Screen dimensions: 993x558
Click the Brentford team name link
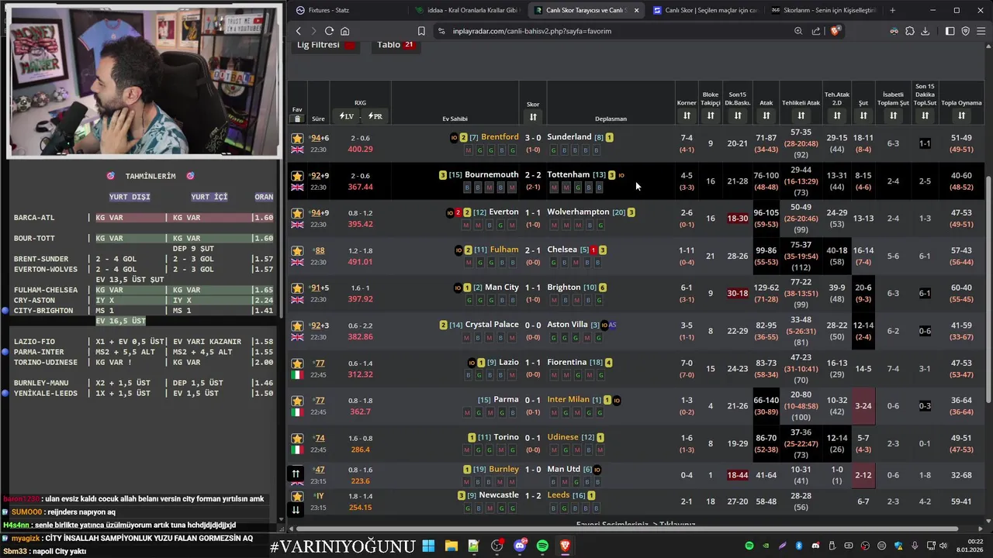tap(500, 137)
